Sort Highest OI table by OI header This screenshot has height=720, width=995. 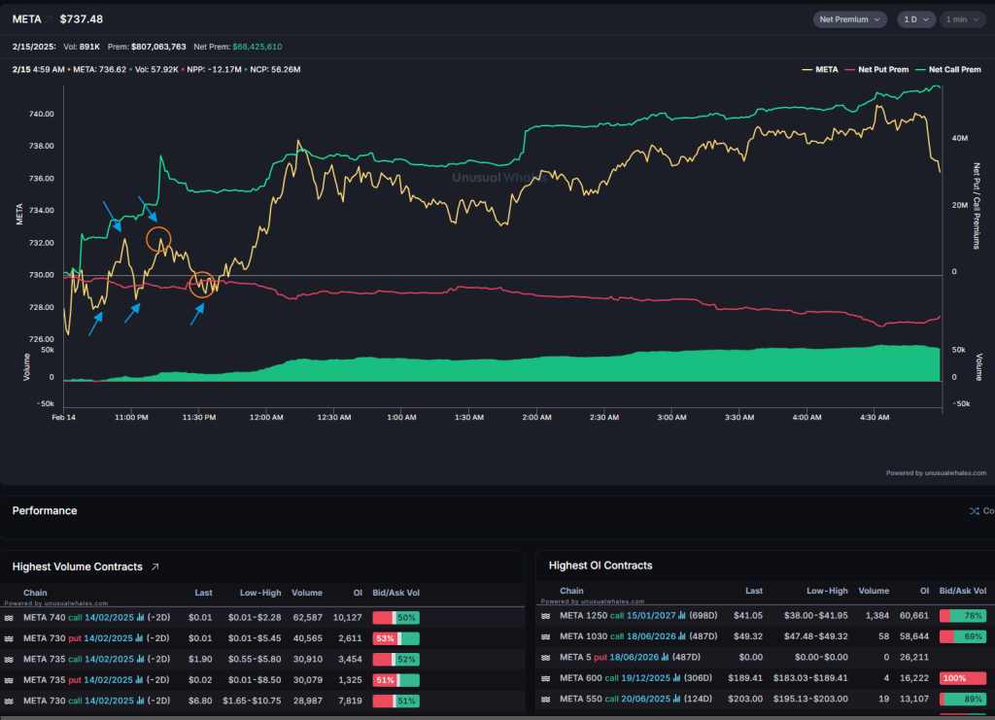[x=924, y=591]
